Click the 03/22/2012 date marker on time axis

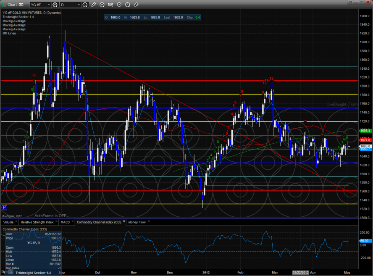tap(302, 272)
